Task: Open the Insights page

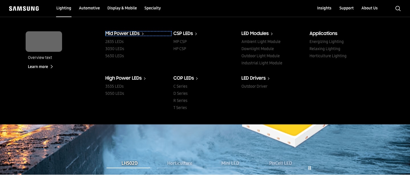Action: tap(324, 8)
